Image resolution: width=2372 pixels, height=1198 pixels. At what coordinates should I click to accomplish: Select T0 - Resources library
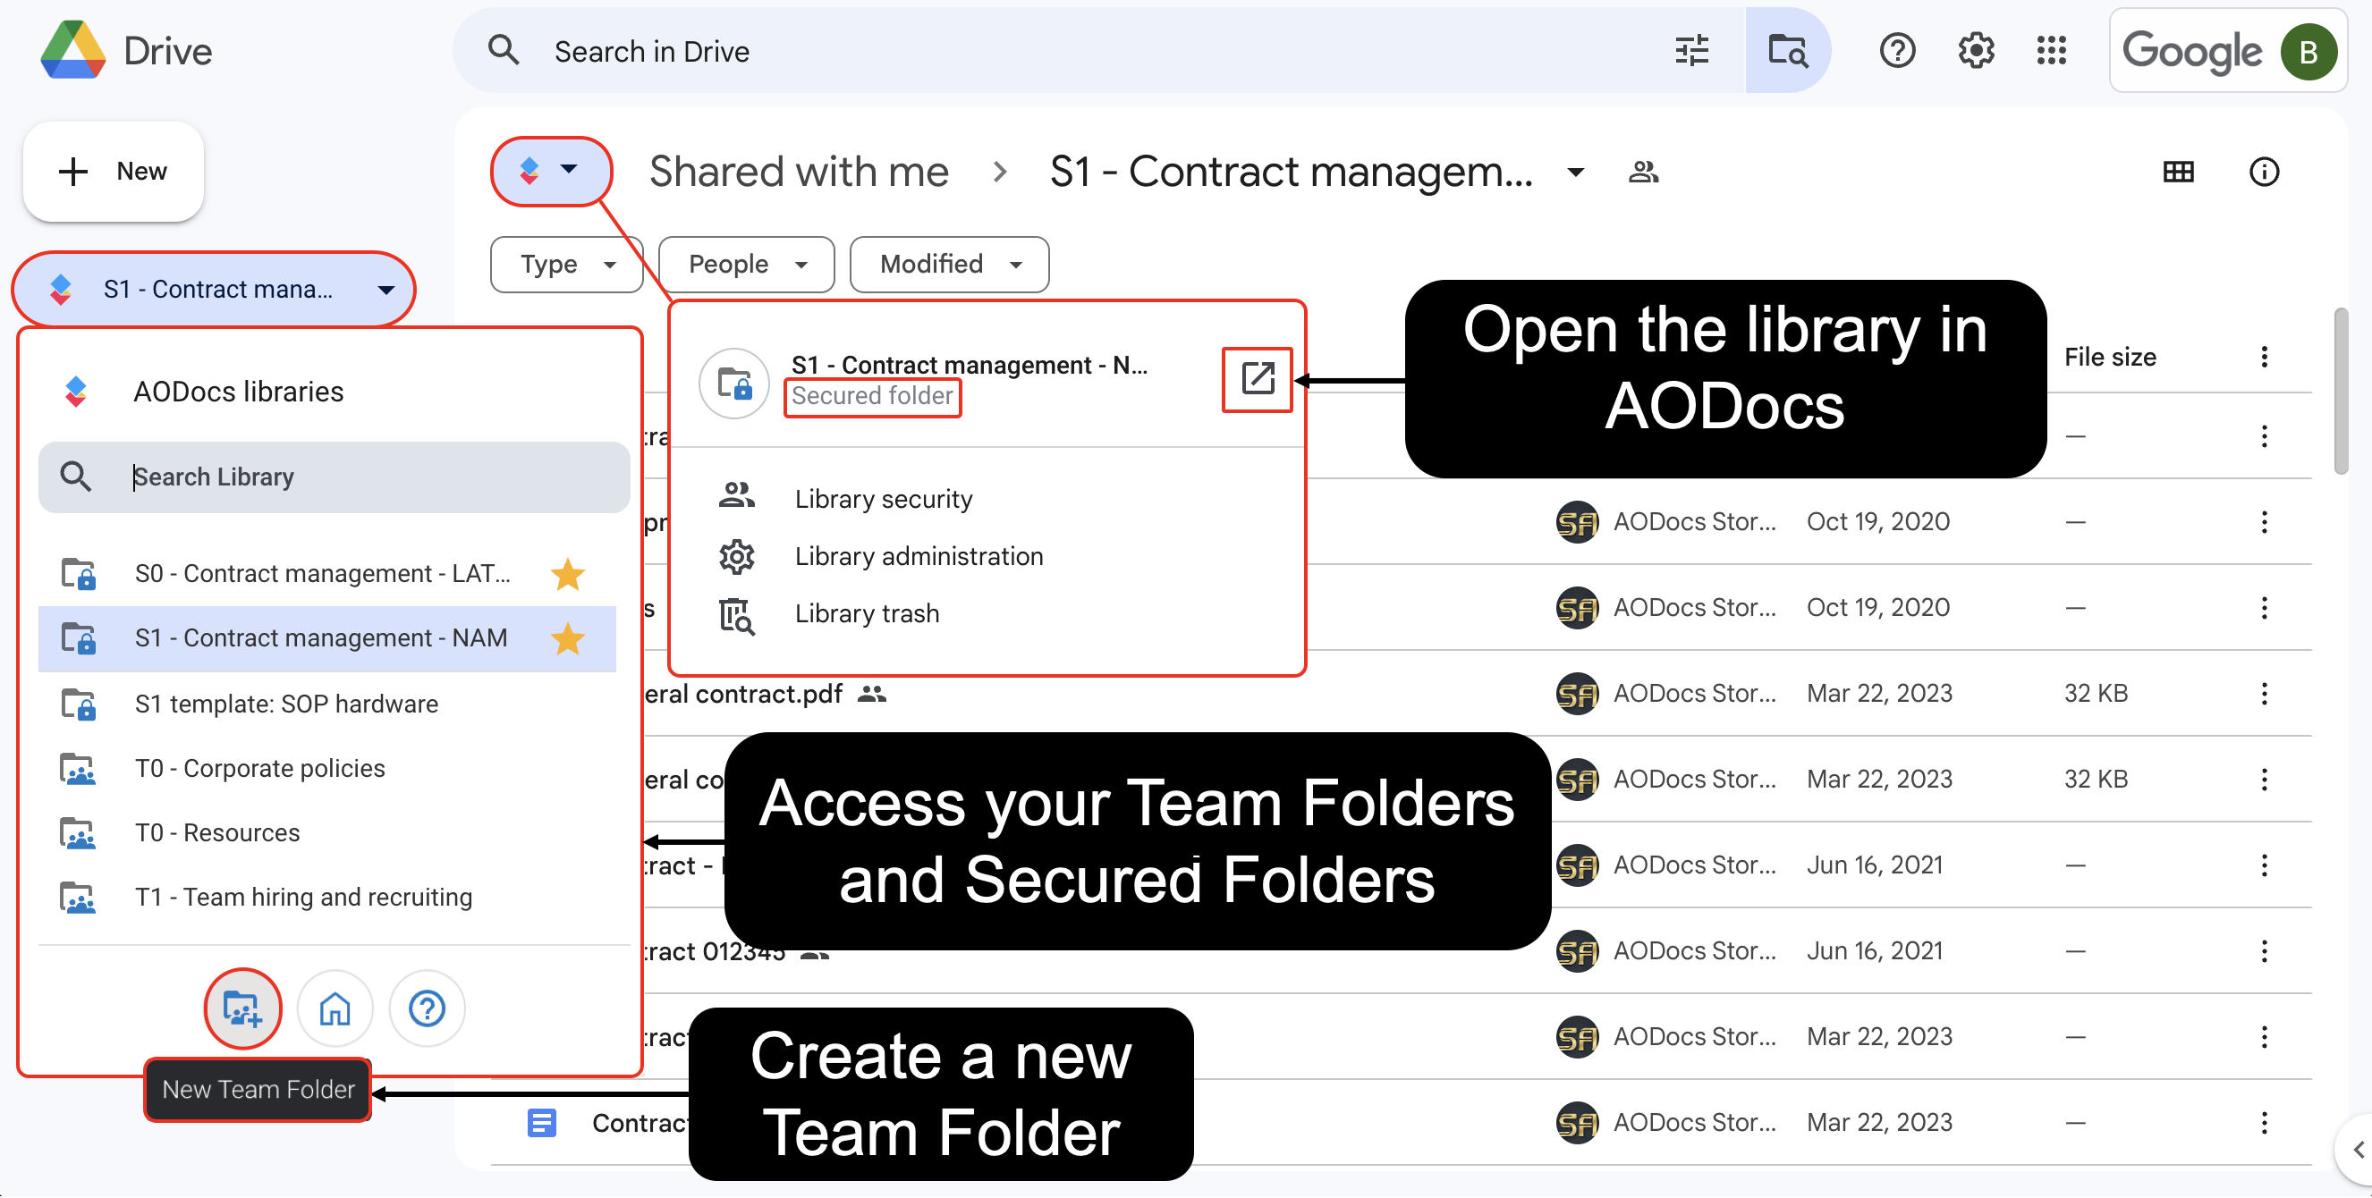pos(326,833)
